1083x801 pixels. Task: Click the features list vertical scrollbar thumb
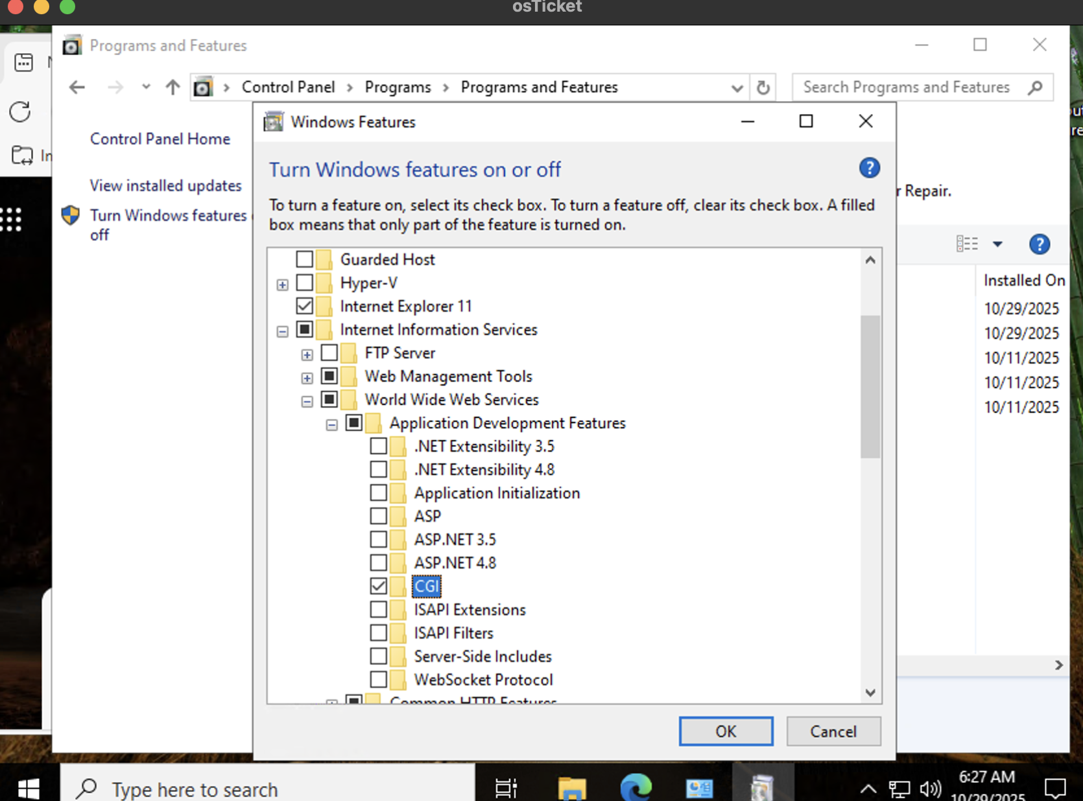coord(870,386)
